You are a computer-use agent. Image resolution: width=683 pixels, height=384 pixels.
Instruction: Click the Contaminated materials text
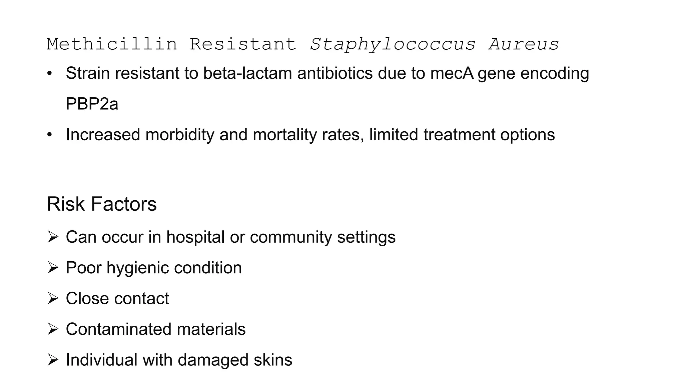[x=156, y=329]
